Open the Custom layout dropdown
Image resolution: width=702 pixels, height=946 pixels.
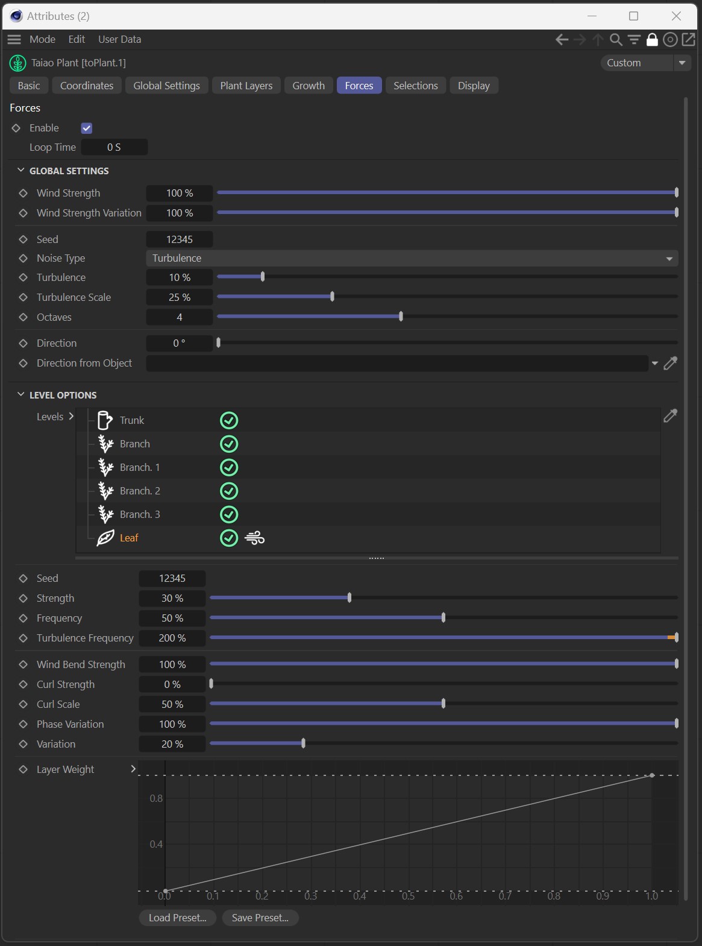tap(645, 63)
